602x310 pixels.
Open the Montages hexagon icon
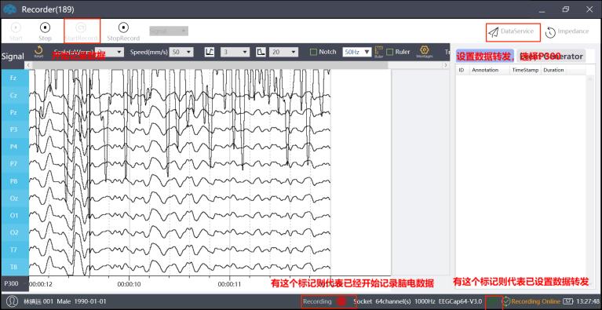(425, 50)
